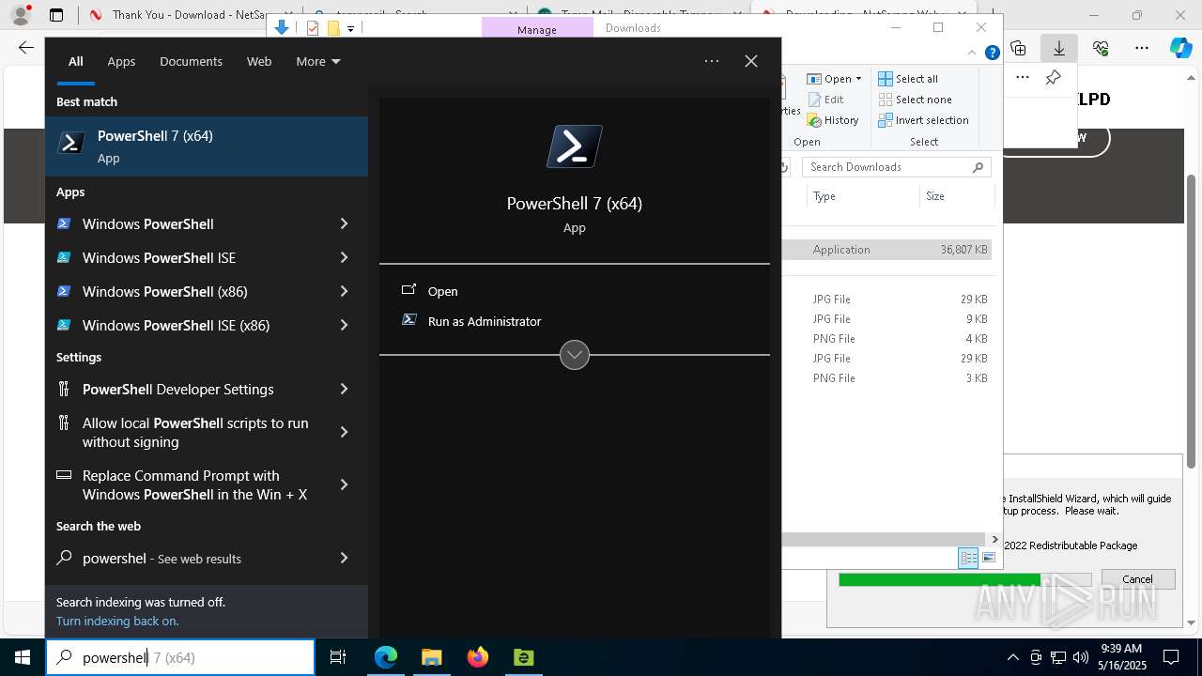This screenshot has height=676, width=1202.
Task: Click Open action for PowerShell 7
Action: point(443,291)
